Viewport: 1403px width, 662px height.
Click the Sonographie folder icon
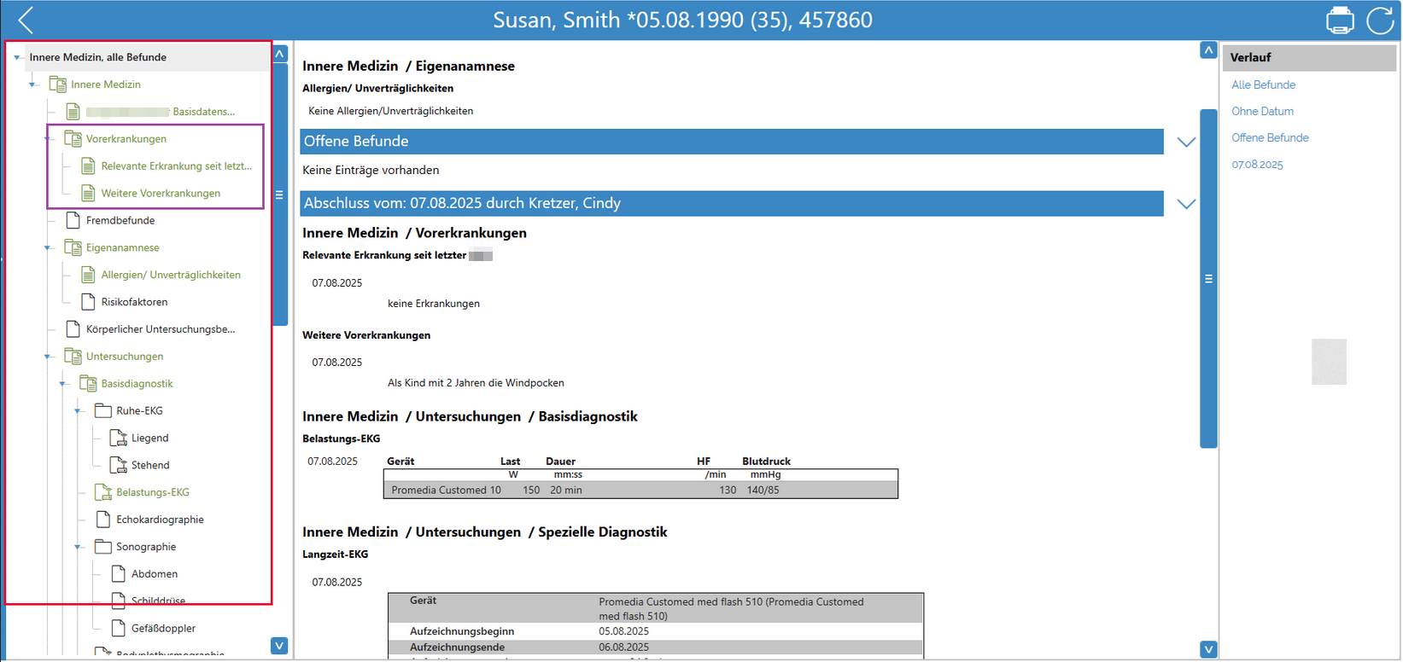[x=103, y=547]
